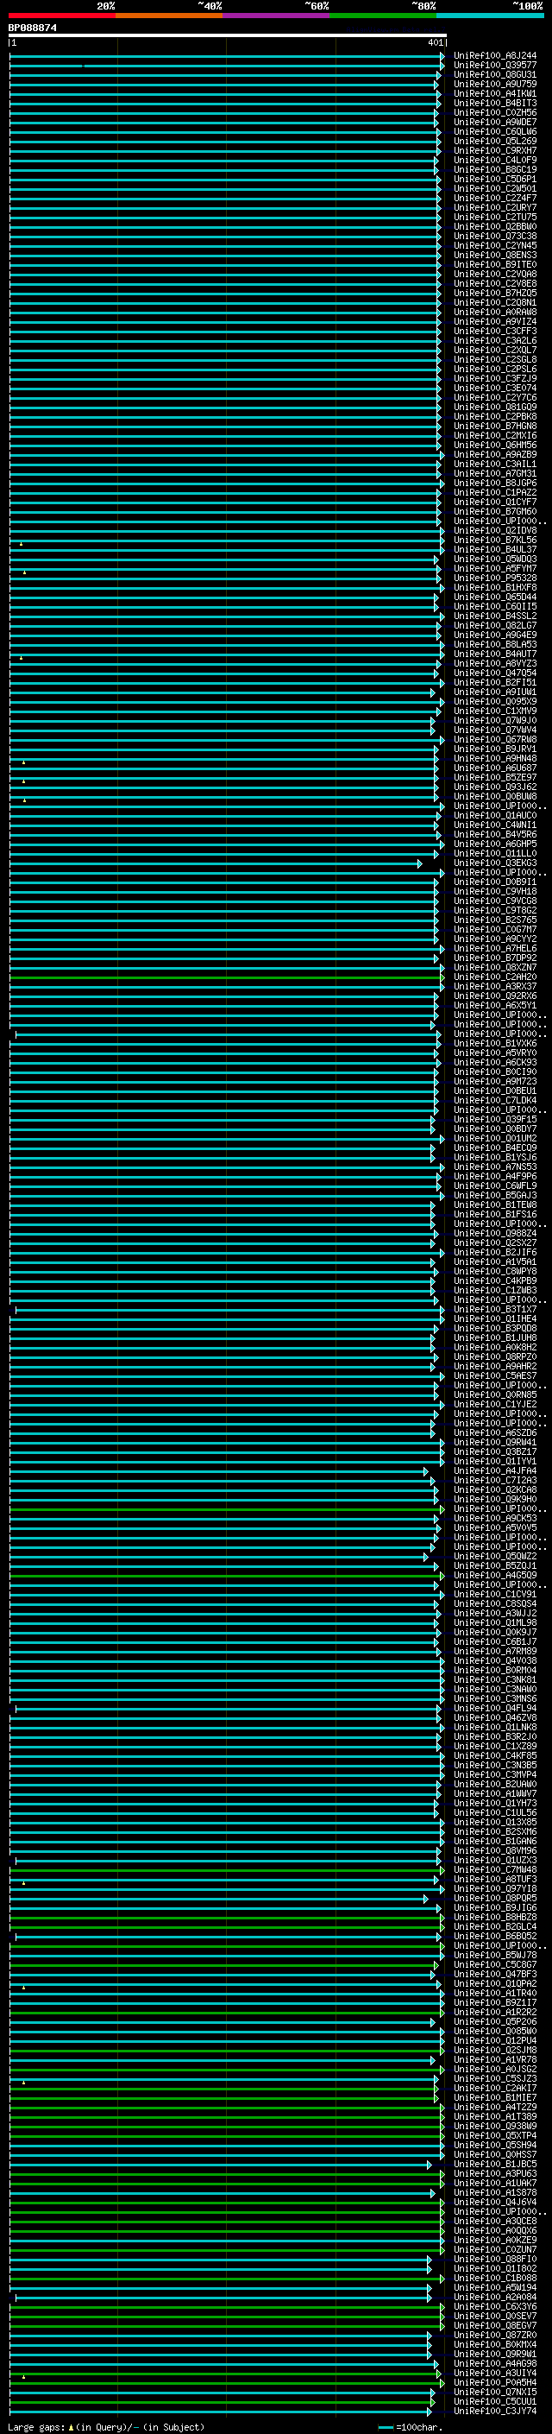Click the label UniRef100_B5GAJ3
The width and height of the screenshot is (552, 2434).
click(494, 1195)
